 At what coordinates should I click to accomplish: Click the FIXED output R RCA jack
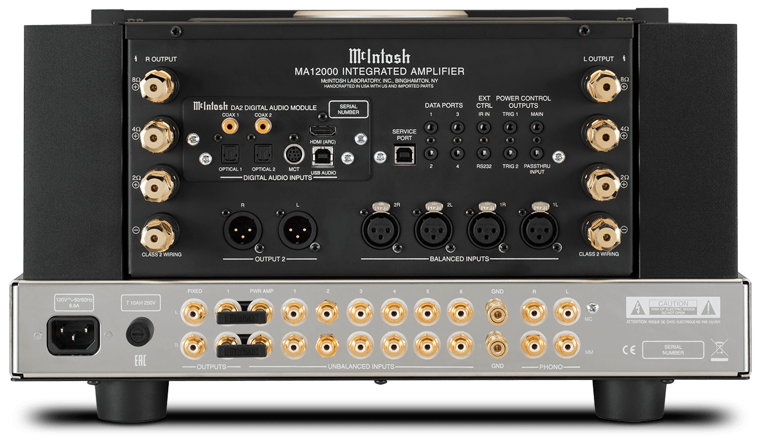194,345
